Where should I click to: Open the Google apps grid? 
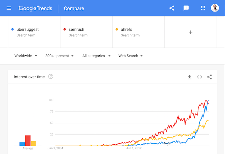coord(203,8)
